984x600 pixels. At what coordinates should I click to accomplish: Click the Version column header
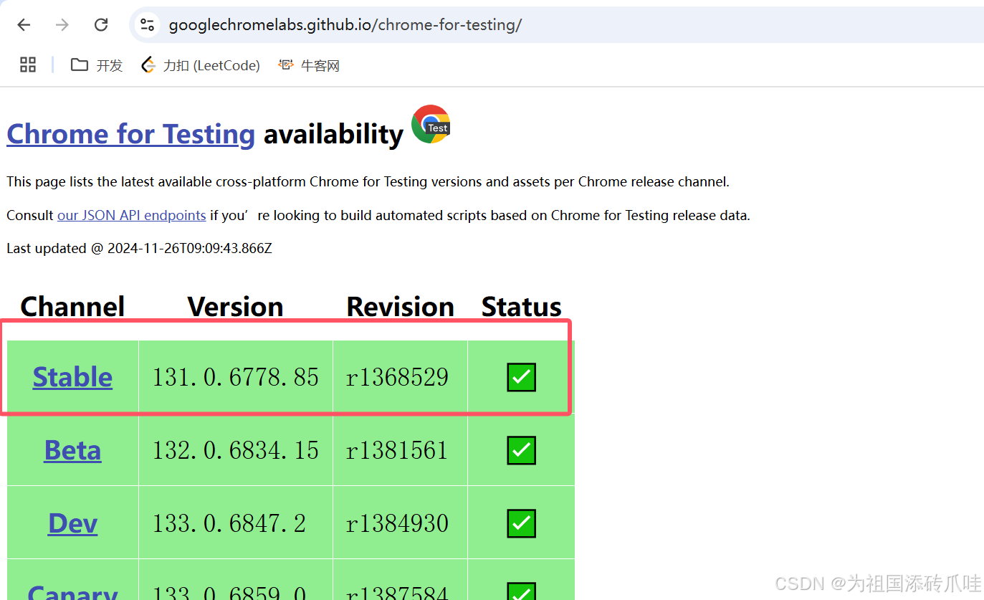pyautogui.click(x=235, y=306)
